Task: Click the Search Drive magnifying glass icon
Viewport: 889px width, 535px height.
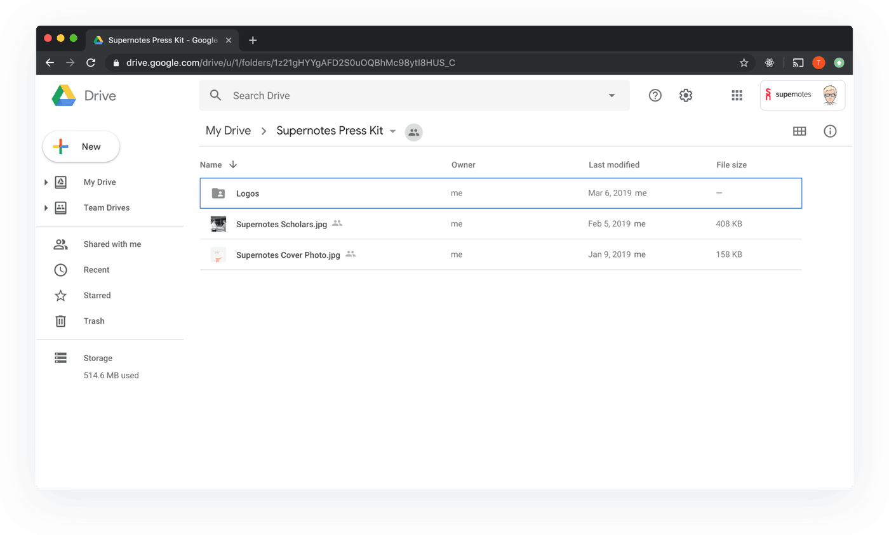Action: [x=215, y=95]
